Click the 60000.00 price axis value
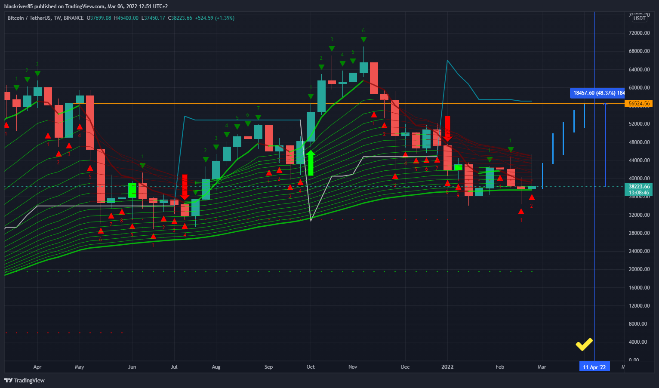This screenshot has height=388, width=659. [x=639, y=88]
